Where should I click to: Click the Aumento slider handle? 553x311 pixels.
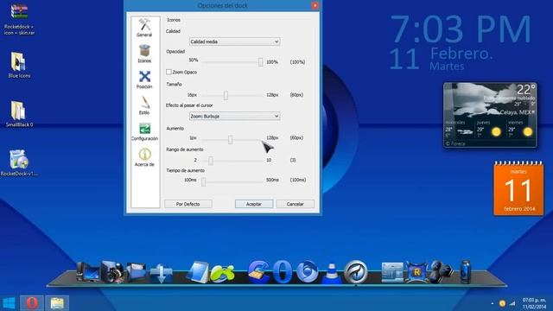pos(230,140)
